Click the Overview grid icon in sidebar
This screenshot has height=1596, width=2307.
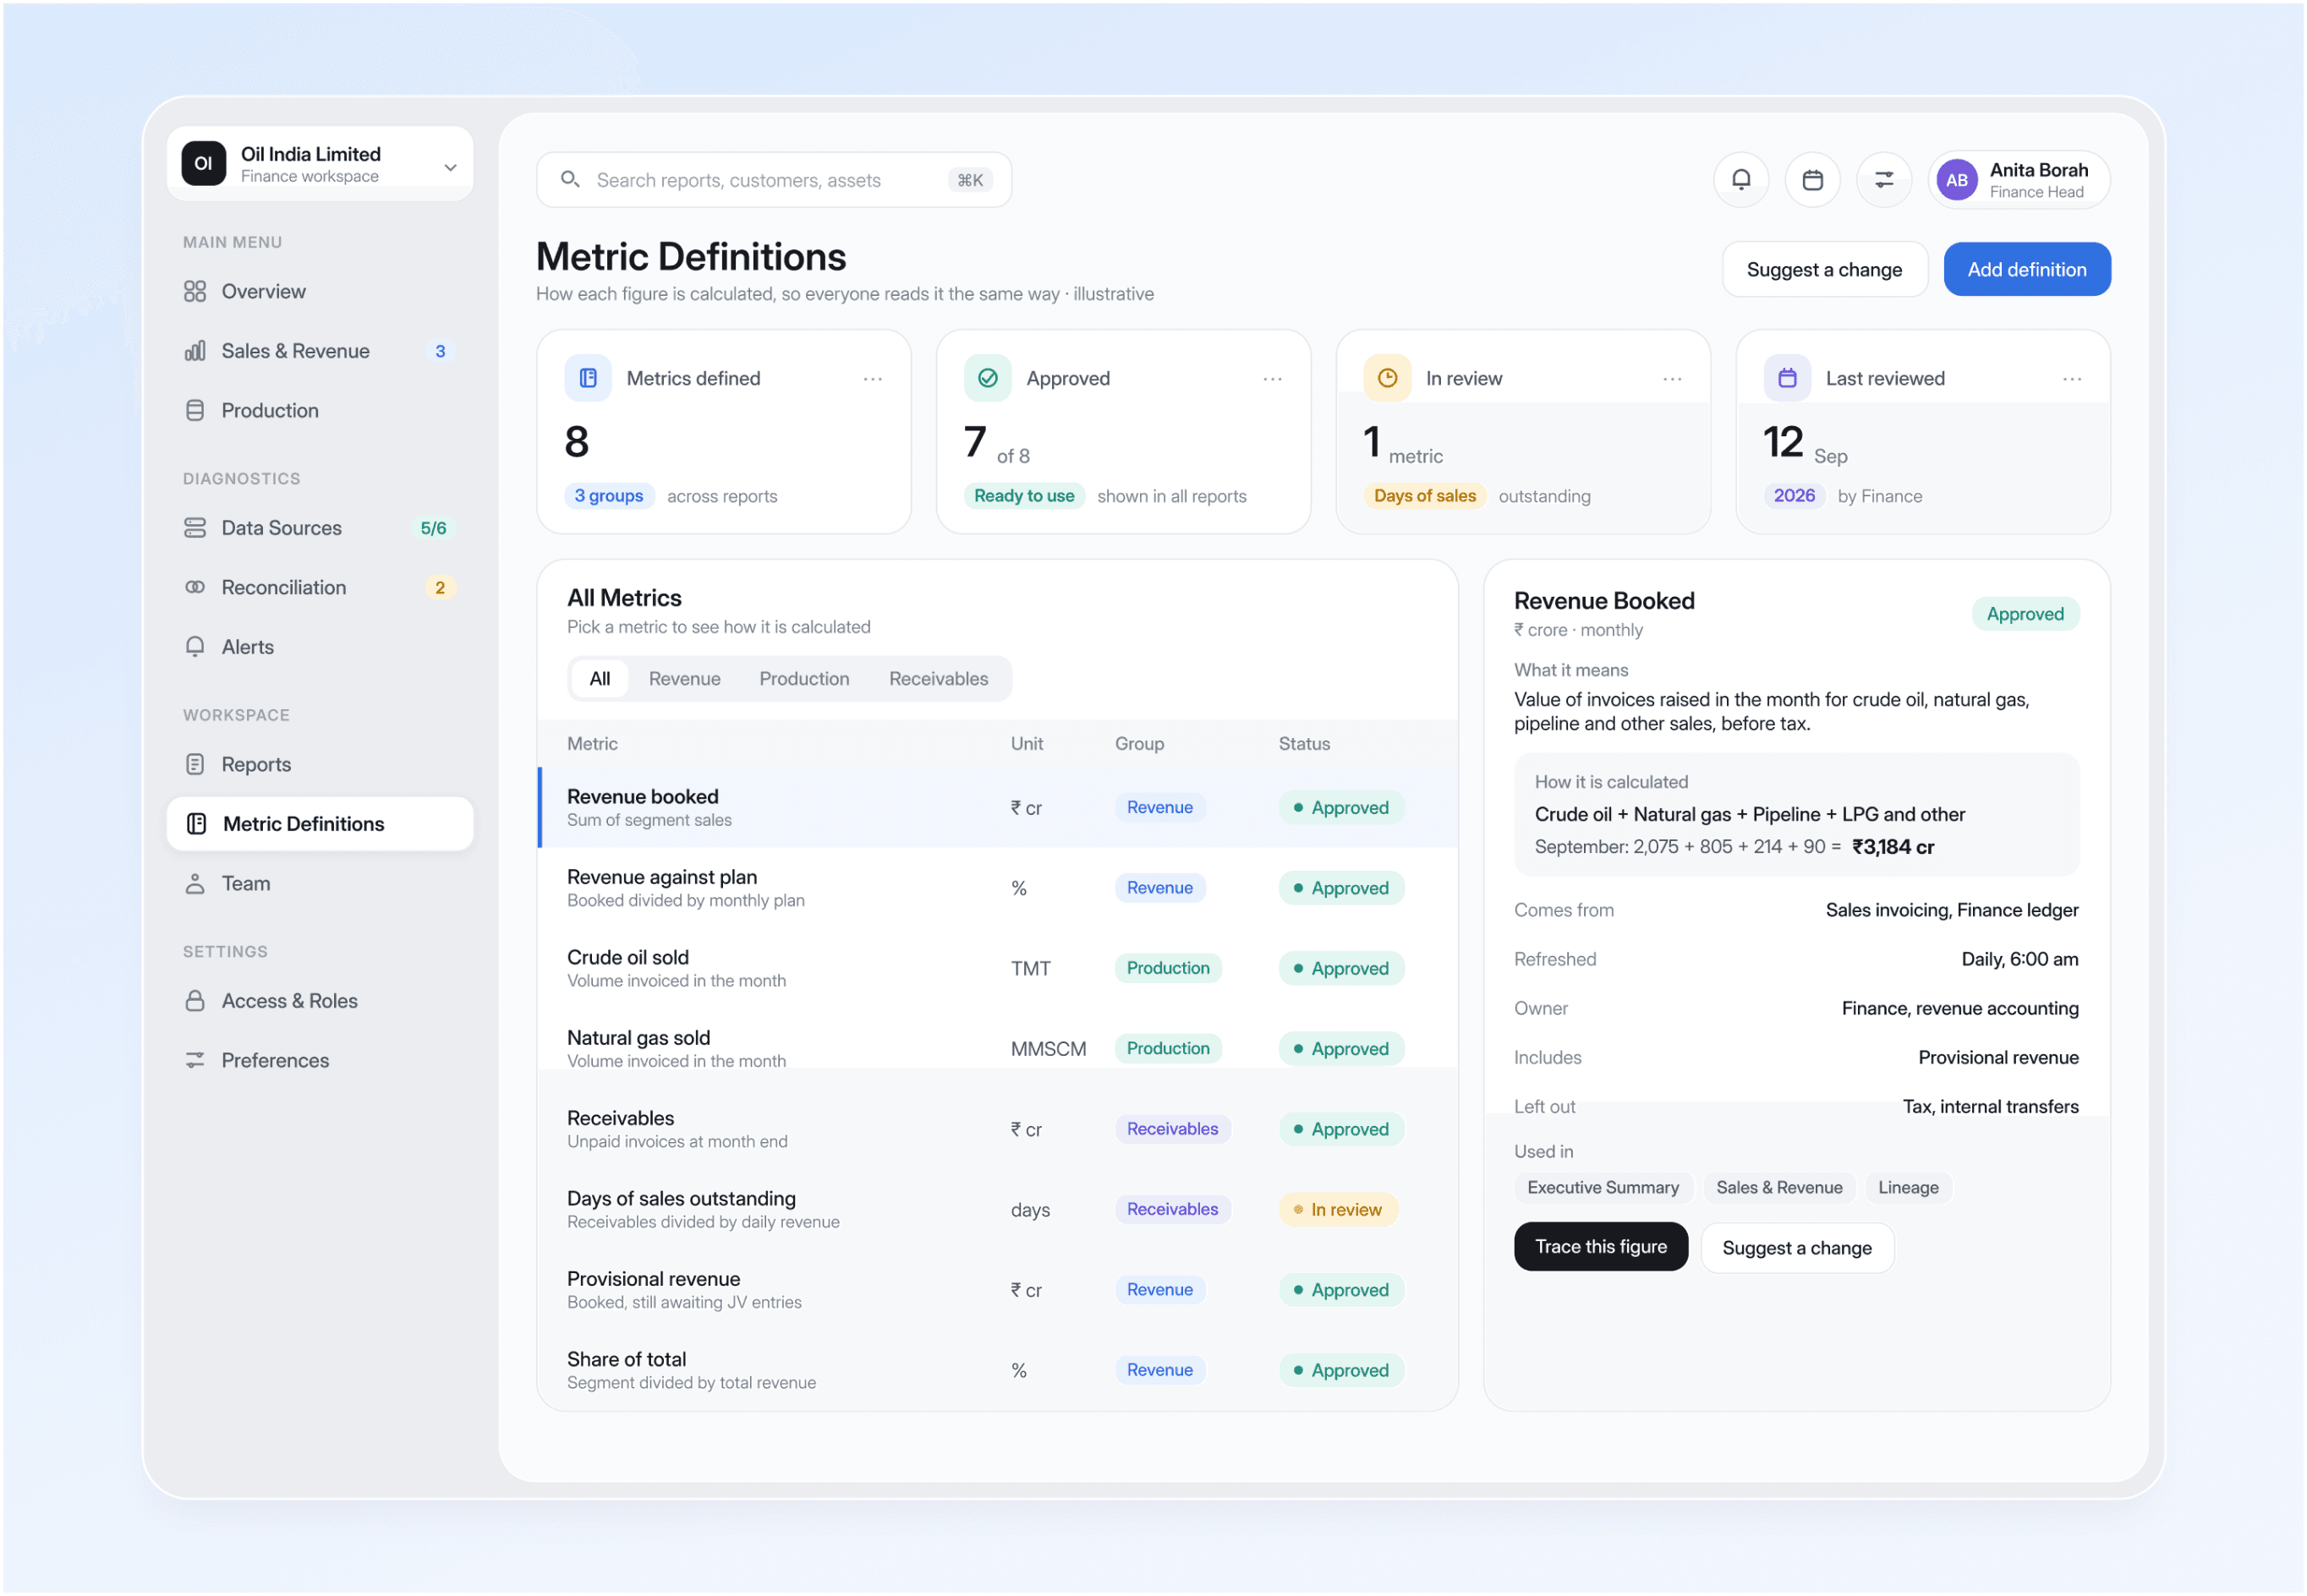pos(195,291)
